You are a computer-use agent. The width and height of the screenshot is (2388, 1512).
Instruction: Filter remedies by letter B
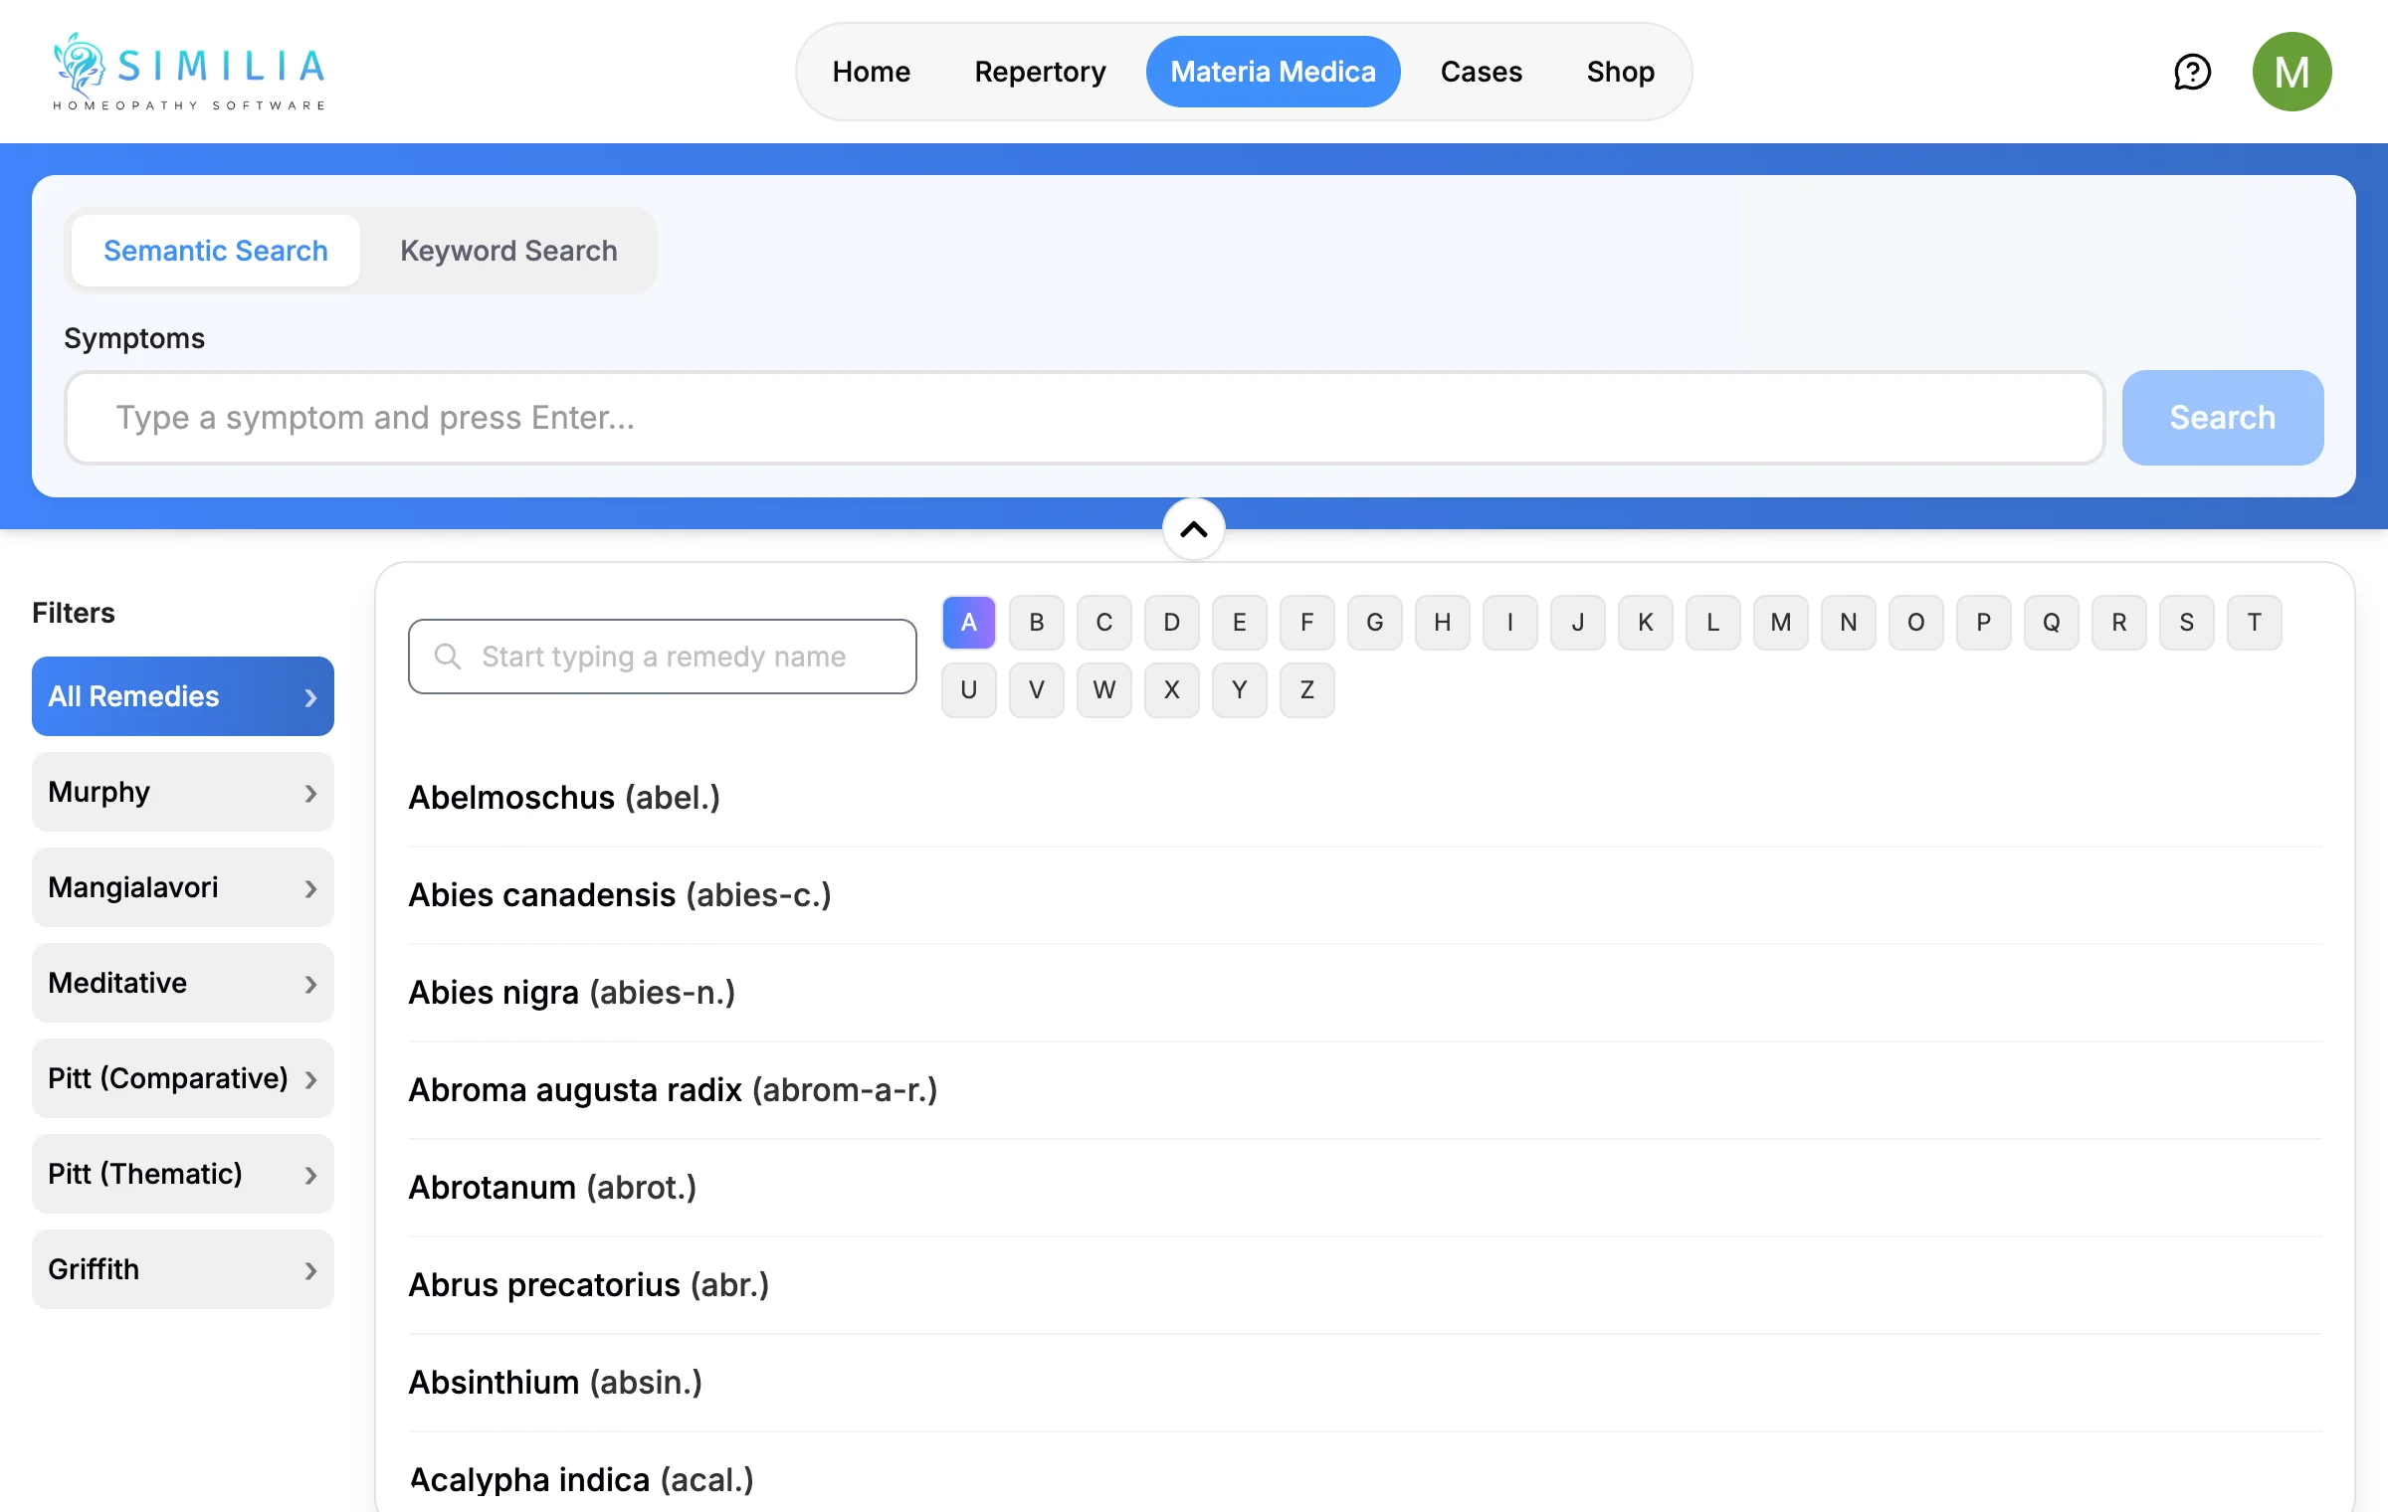[1036, 623]
